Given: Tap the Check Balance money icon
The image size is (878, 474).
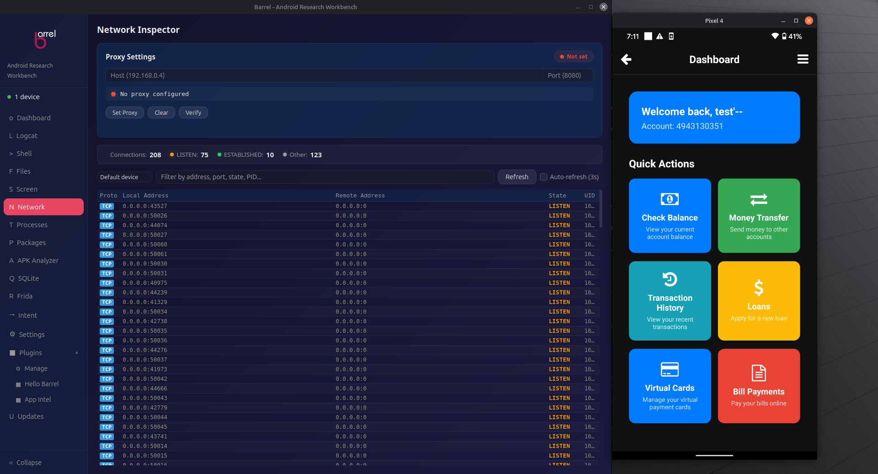Looking at the screenshot, I should [x=669, y=199].
